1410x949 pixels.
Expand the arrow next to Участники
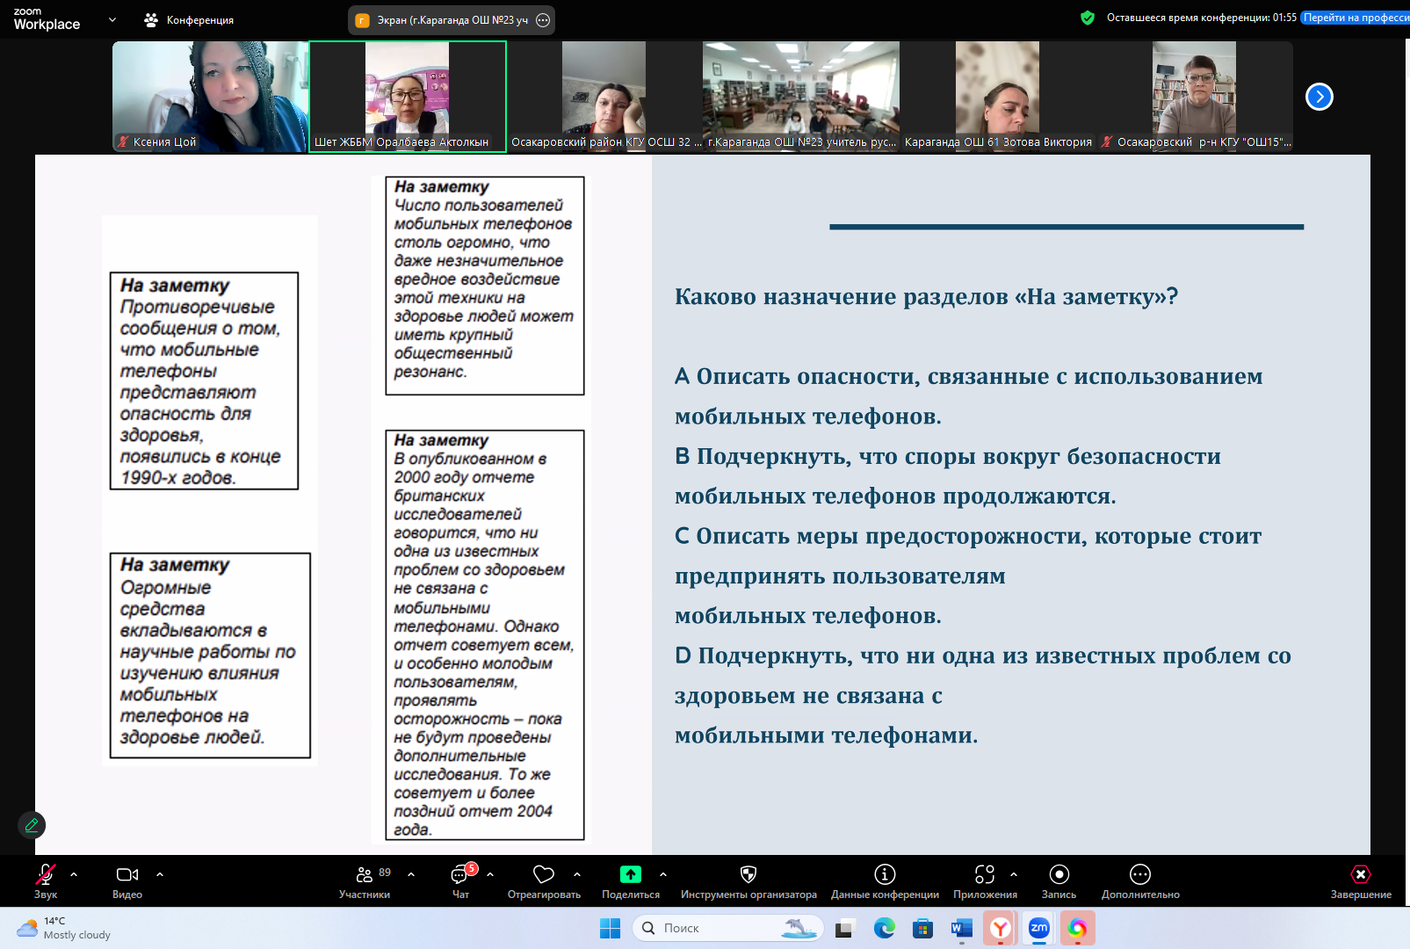tap(411, 874)
